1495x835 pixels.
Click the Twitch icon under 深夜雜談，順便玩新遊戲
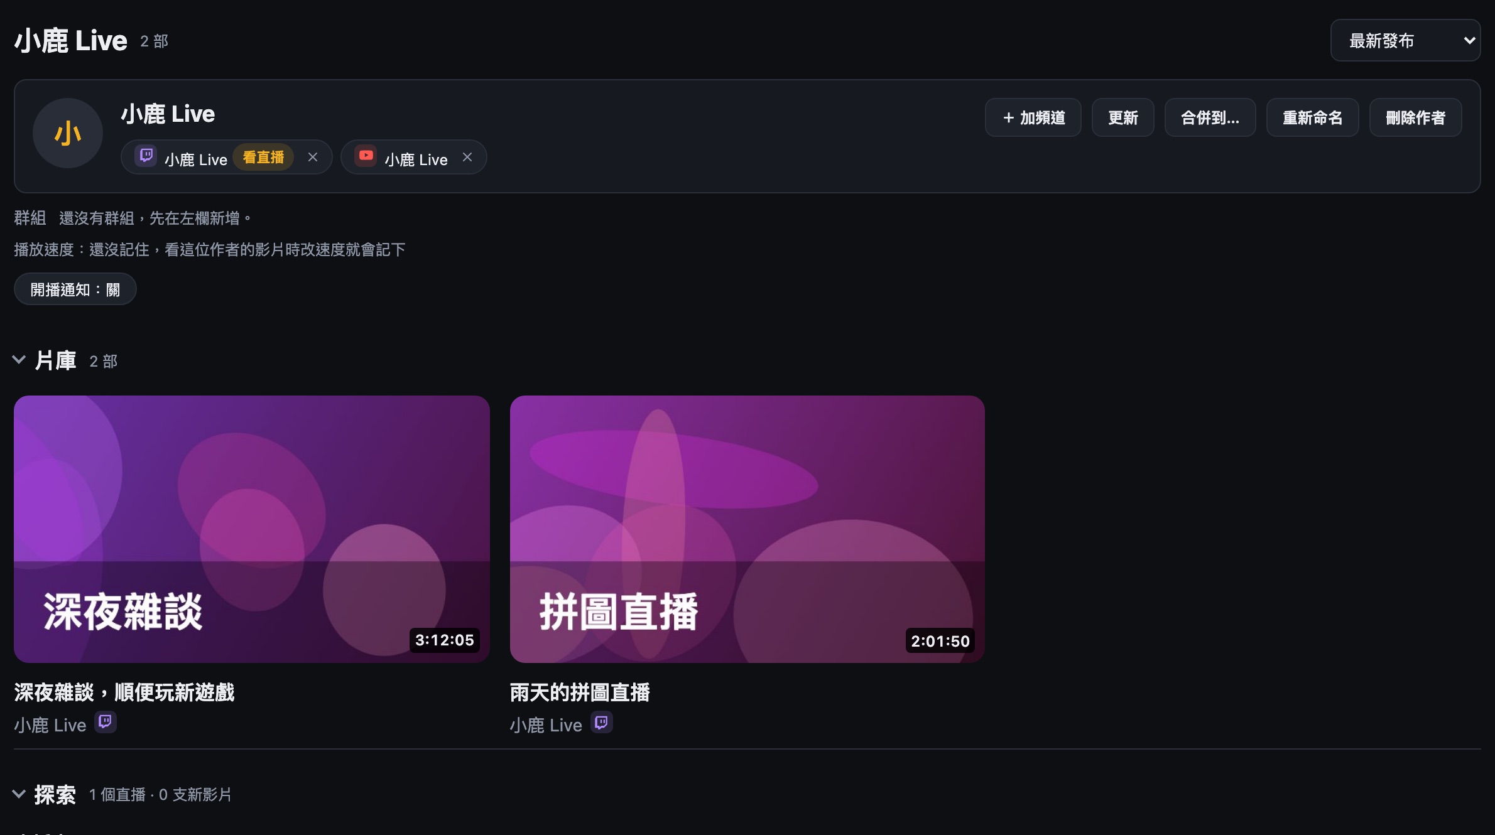click(106, 722)
